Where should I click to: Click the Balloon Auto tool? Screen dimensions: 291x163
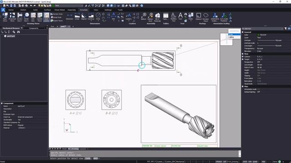tap(151, 17)
